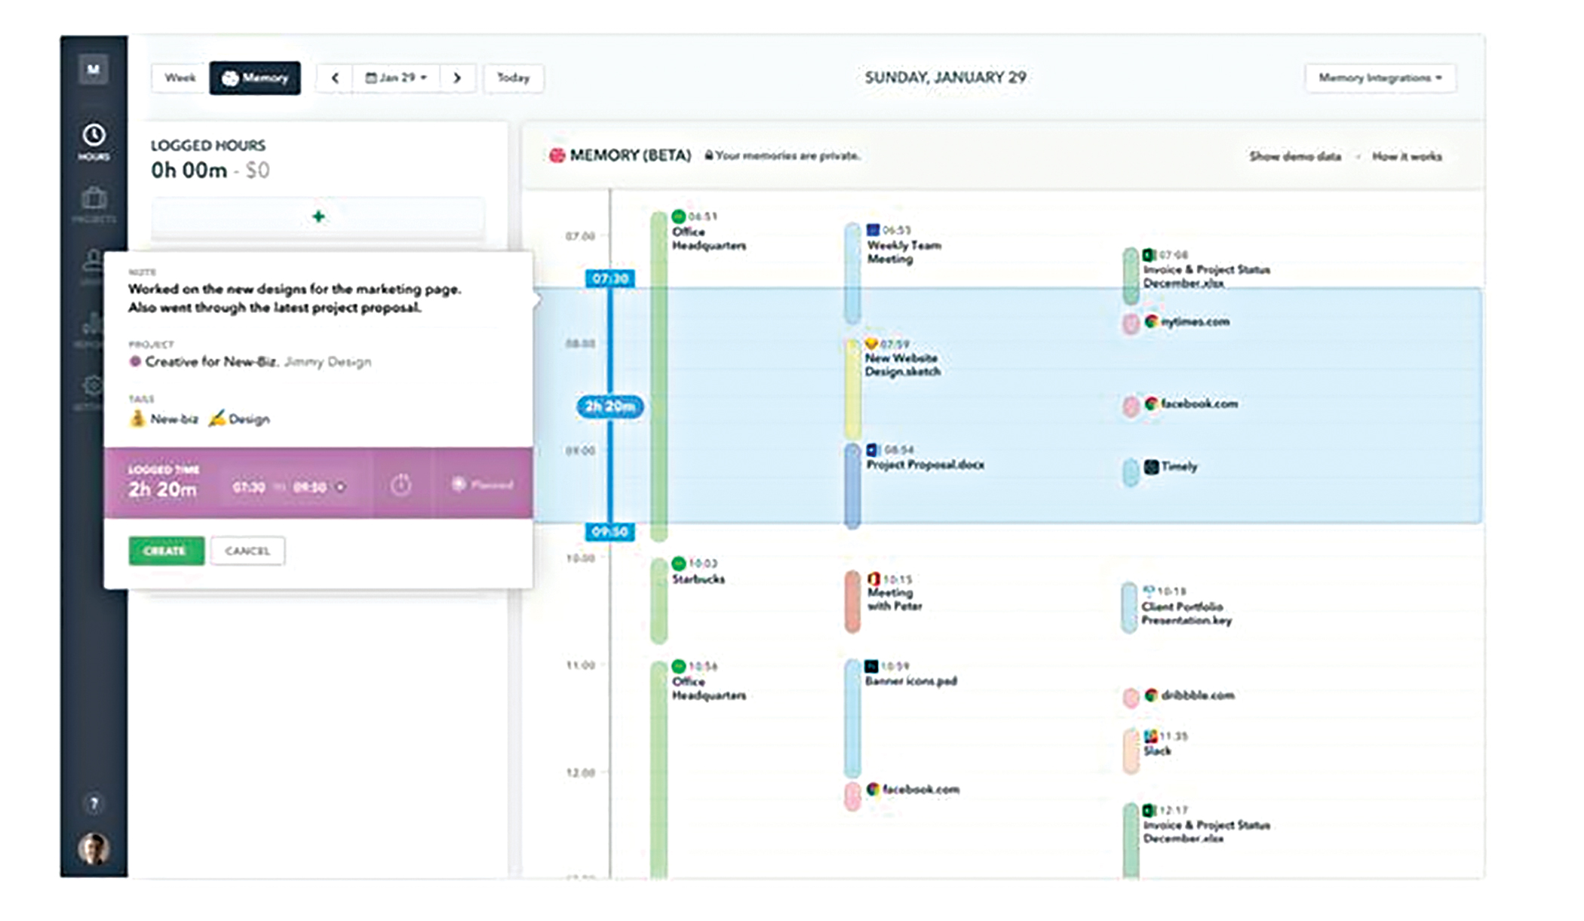Open the user avatar at sidebar bottom
This screenshot has height=921, width=1584.
[94, 849]
